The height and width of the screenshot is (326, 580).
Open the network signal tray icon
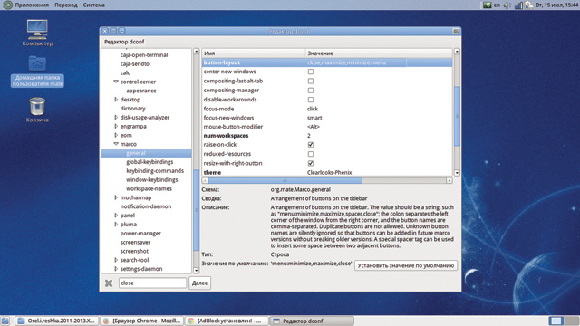(x=518, y=5)
